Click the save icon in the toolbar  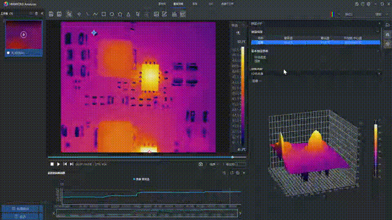coord(51,14)
